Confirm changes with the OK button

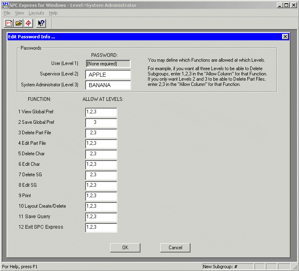(125, 248)
